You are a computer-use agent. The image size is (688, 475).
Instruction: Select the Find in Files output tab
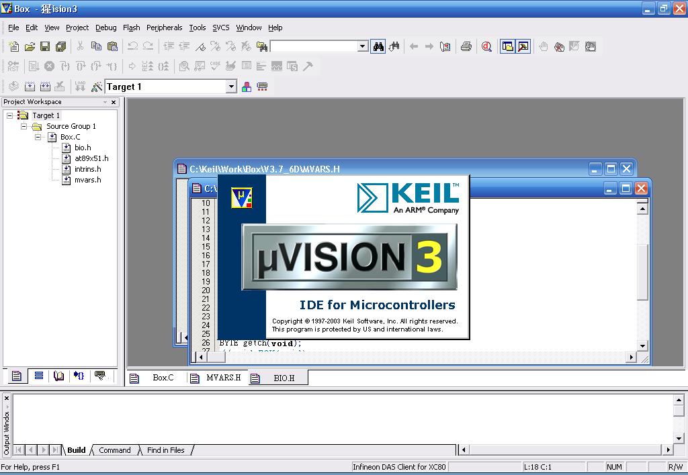[x=165, y=450]
